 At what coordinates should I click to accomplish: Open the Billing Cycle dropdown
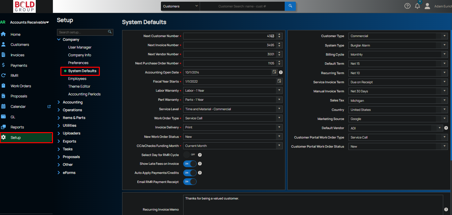(x=398, y=55)
